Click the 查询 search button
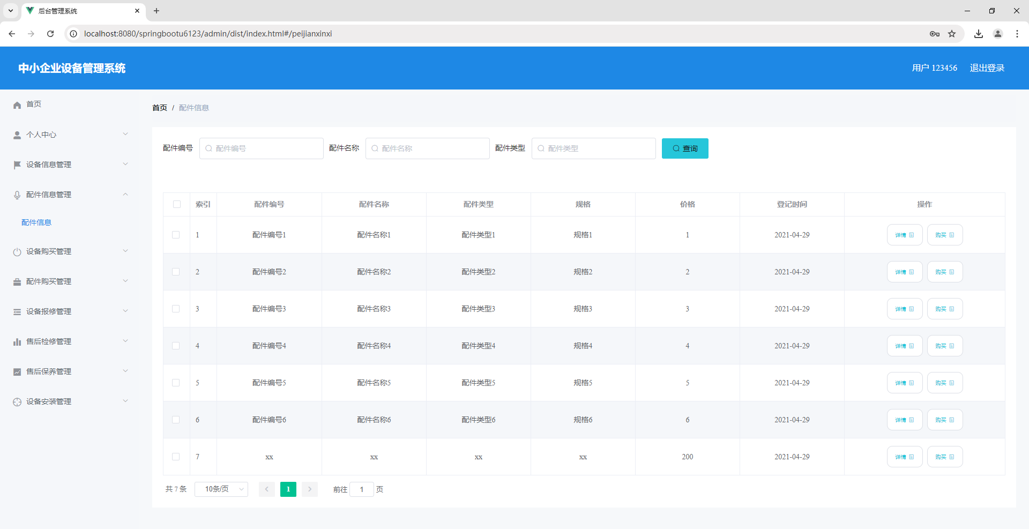1029x529 pixels. tap(685, 148)
